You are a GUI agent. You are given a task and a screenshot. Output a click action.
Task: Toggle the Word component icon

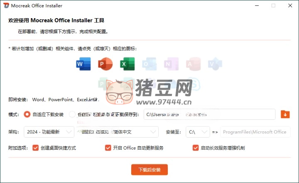(83, 64)
